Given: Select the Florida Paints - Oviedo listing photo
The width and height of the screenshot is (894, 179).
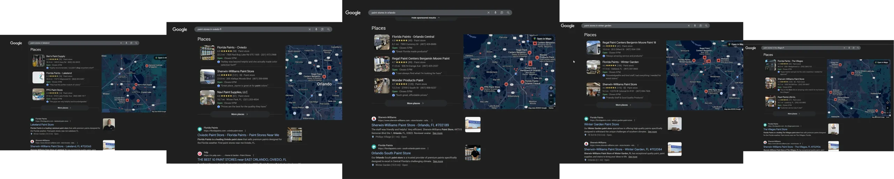Looking at the screenshot, I should click(207, 53).
